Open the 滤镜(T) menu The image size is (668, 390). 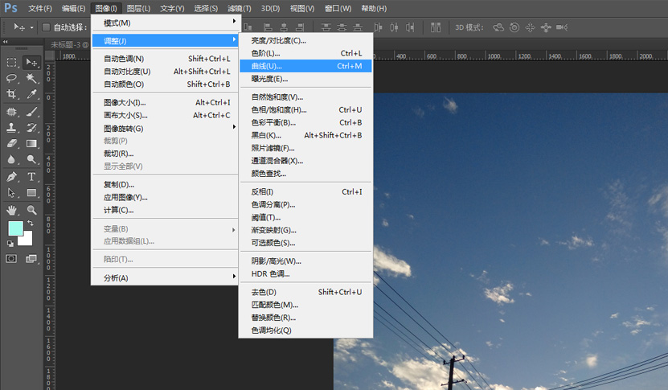click(x=240, y=8)
